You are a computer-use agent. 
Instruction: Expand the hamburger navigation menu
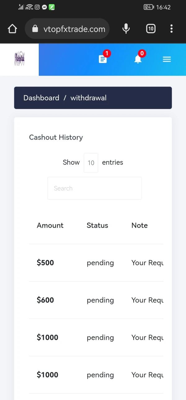(167, 59)
